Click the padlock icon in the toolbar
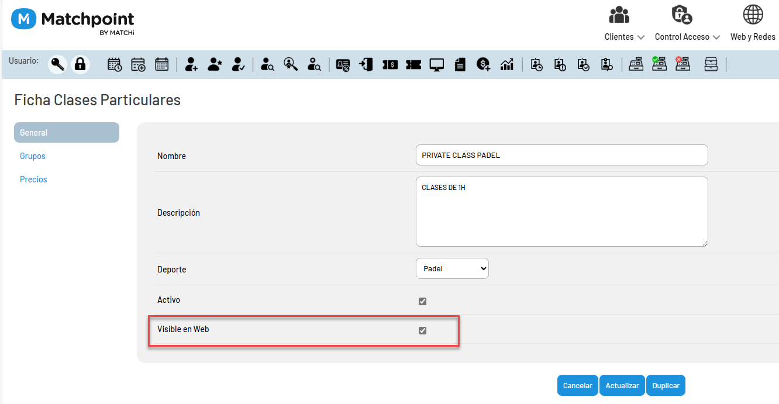Viewport: 779px width, 404px height. point(80,64)
